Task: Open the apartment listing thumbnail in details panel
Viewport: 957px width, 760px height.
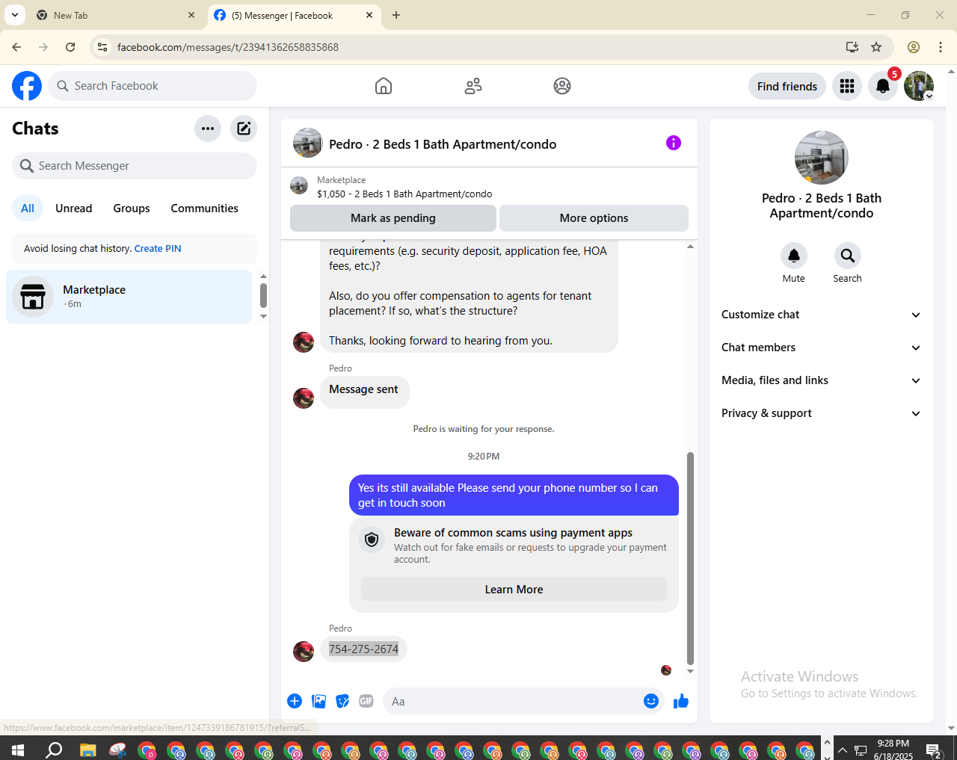Action: [822, 158]
